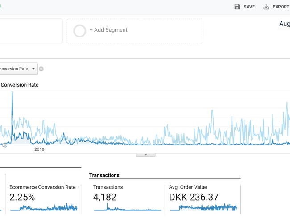Select the Transactions scorecard metric label
Screen dimensions: 290x223
click(108, 187)
